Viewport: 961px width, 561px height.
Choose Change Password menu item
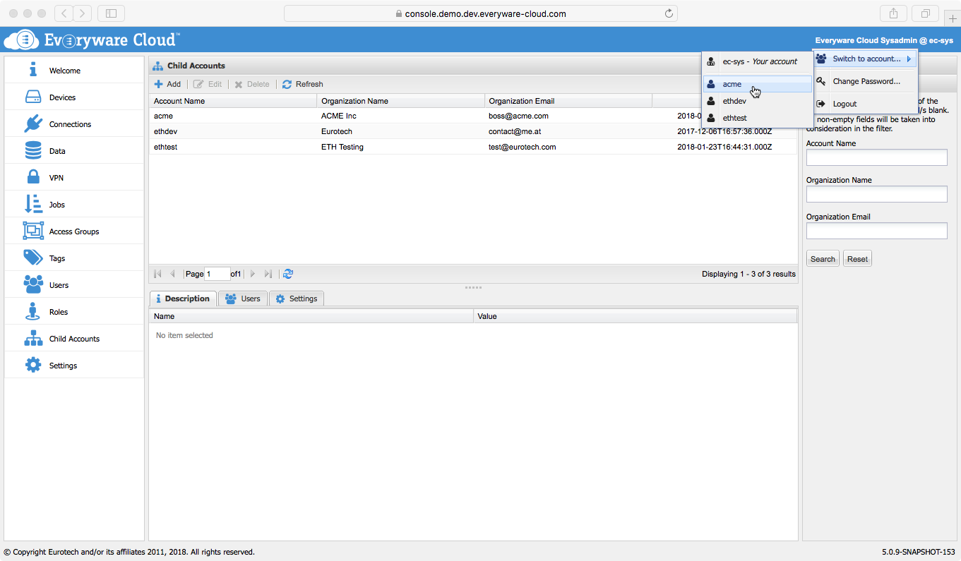865,81
